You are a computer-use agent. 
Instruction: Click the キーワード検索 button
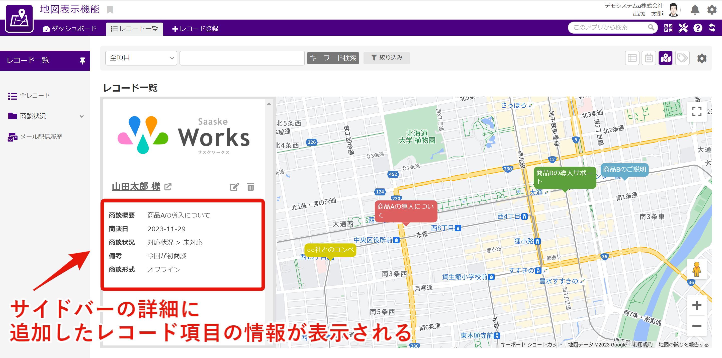(x=333, y=58)
